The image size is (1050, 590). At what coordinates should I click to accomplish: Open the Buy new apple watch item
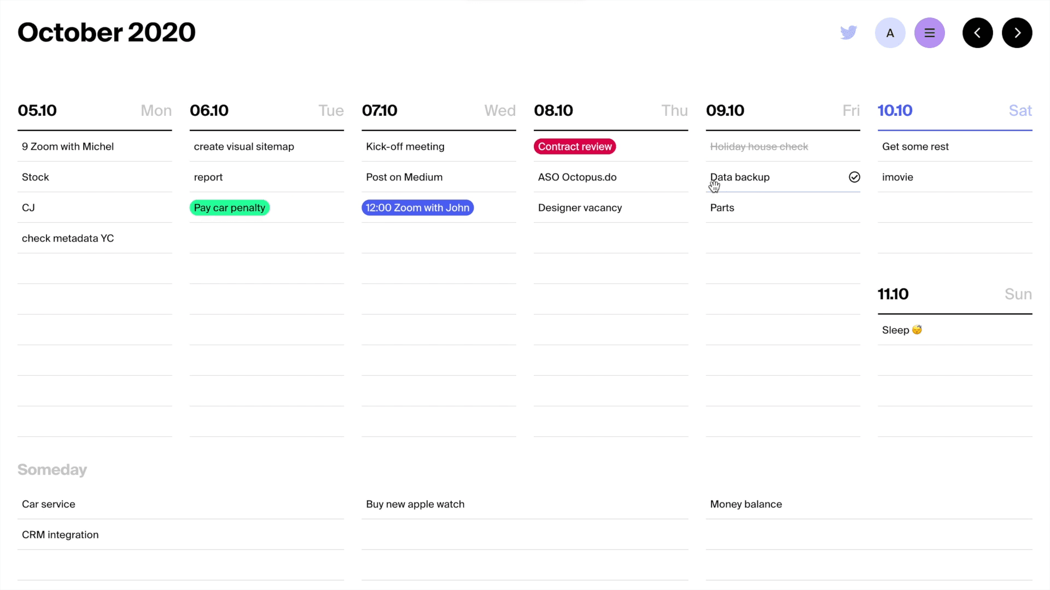(415, 504)
